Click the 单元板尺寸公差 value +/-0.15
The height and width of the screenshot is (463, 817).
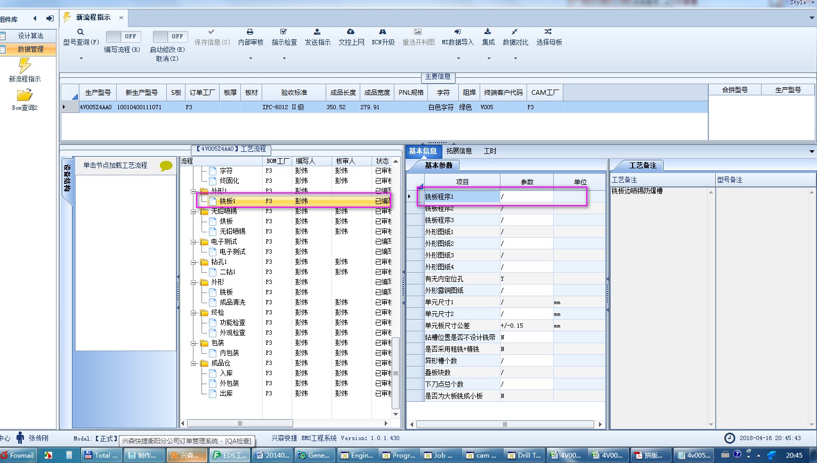[527, 326]
